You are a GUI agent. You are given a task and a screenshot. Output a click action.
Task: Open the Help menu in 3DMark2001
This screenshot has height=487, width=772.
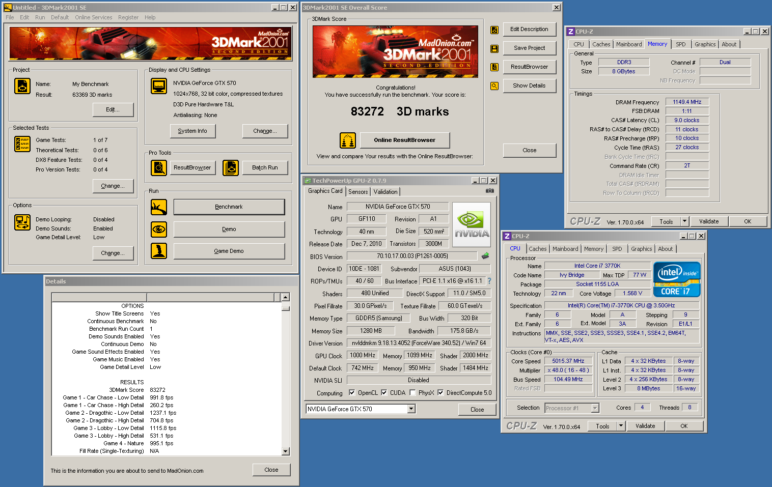tap(150, 17)
